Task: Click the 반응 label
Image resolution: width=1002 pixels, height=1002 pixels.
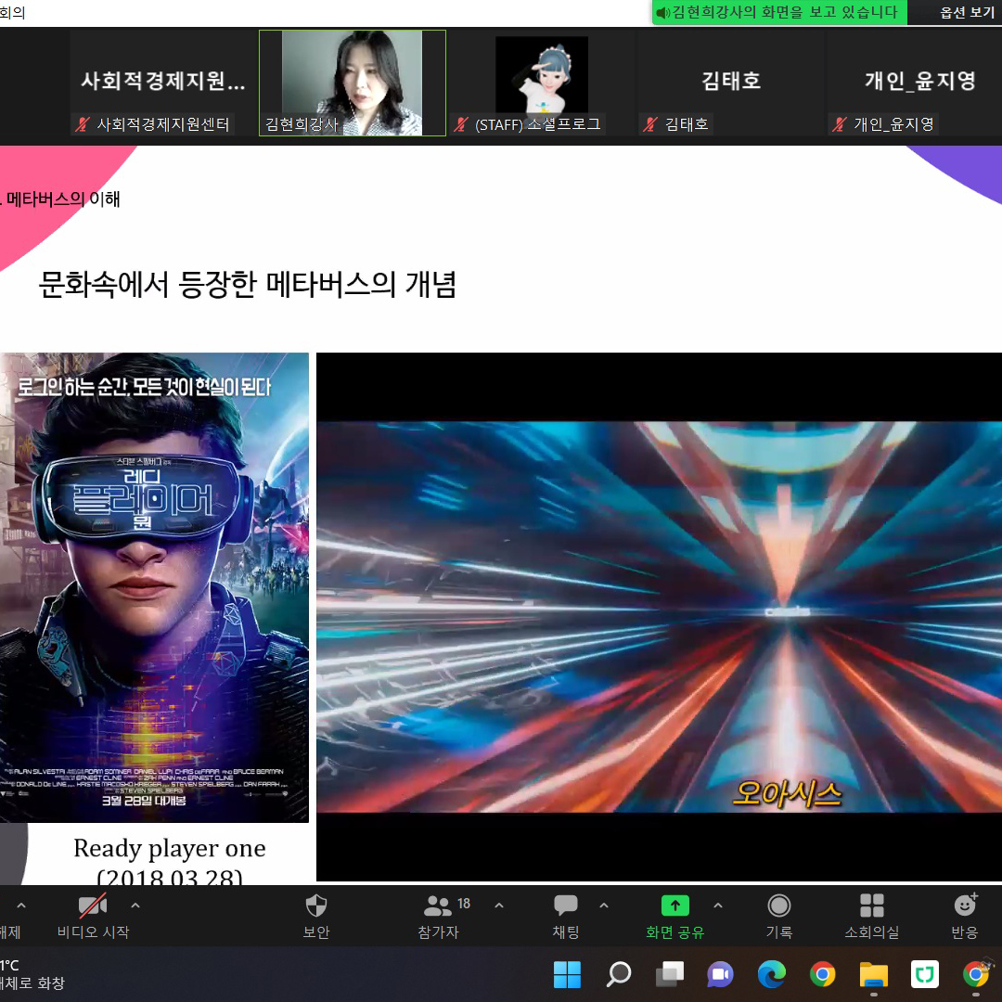Action: point(964,932)
